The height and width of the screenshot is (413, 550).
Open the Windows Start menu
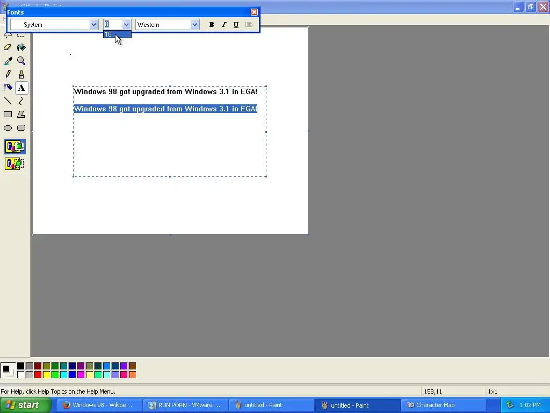point(25,405)
